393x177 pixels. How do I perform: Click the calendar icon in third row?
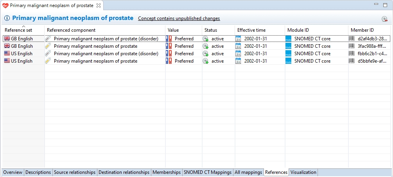[x=239, y=54]
